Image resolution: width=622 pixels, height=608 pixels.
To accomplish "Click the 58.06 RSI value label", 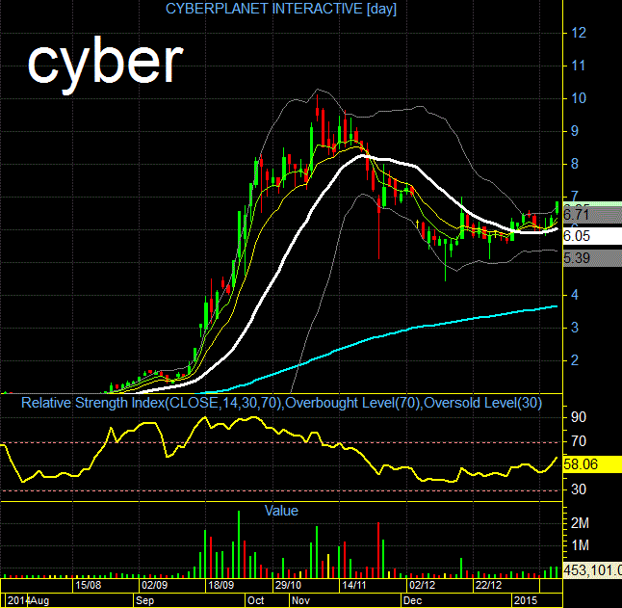I will [593, 463].
